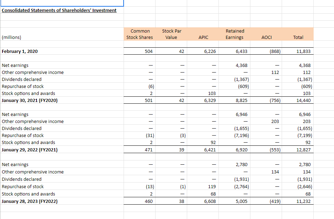The height and width of the screenshot is (219, 334).
Task: Click the 11,833 total cell
Action: tap(297, 51)
